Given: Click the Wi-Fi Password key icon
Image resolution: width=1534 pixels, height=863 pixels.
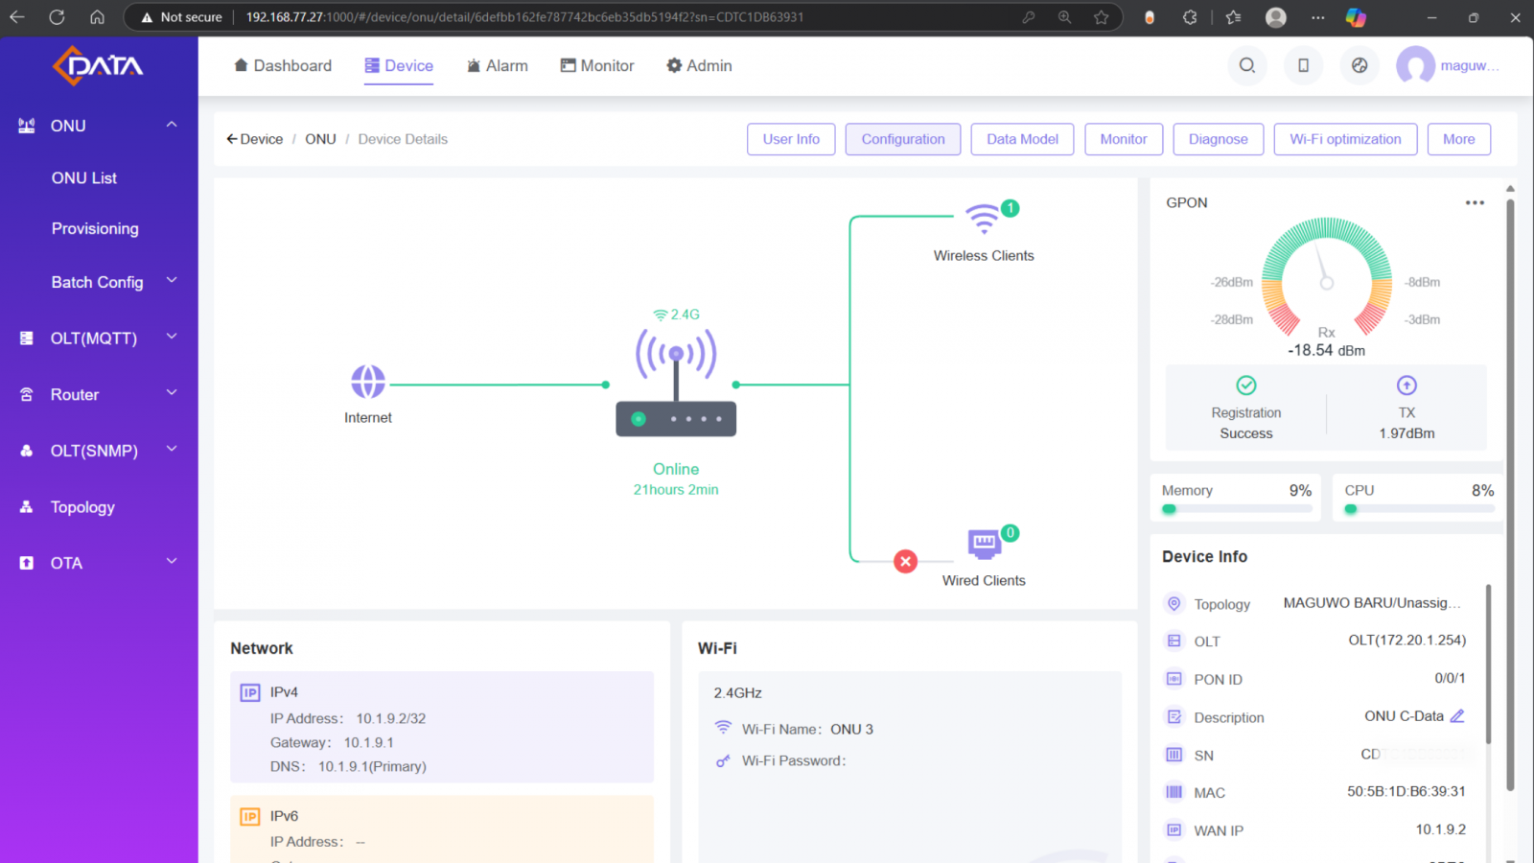Looking at the screenshot, I should pyautogui.click(x=723, y=761).
